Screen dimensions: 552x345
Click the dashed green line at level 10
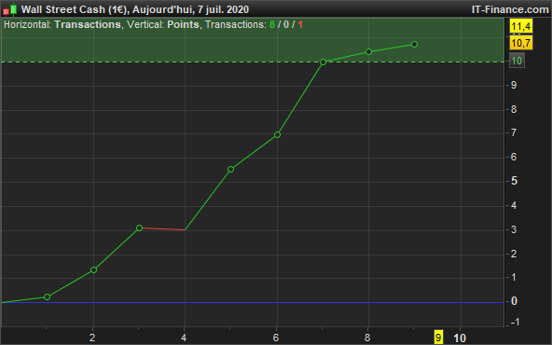pyautogui.click(x=253, y=62)
